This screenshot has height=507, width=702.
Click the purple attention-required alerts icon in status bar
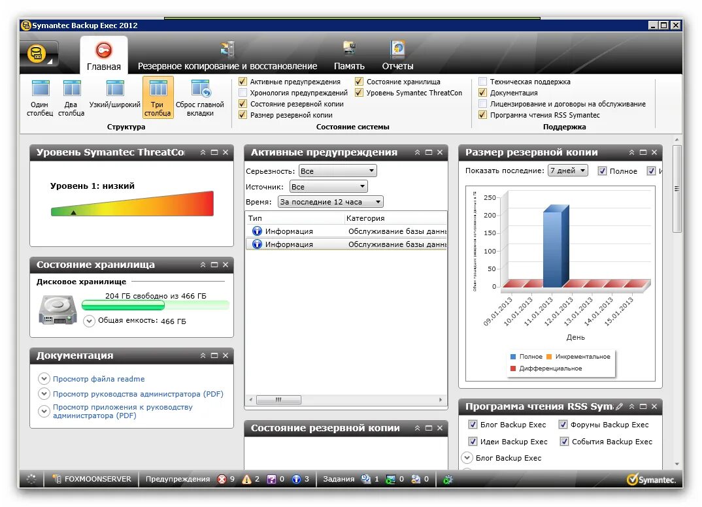pyautogui.click(x=271, y=480)
